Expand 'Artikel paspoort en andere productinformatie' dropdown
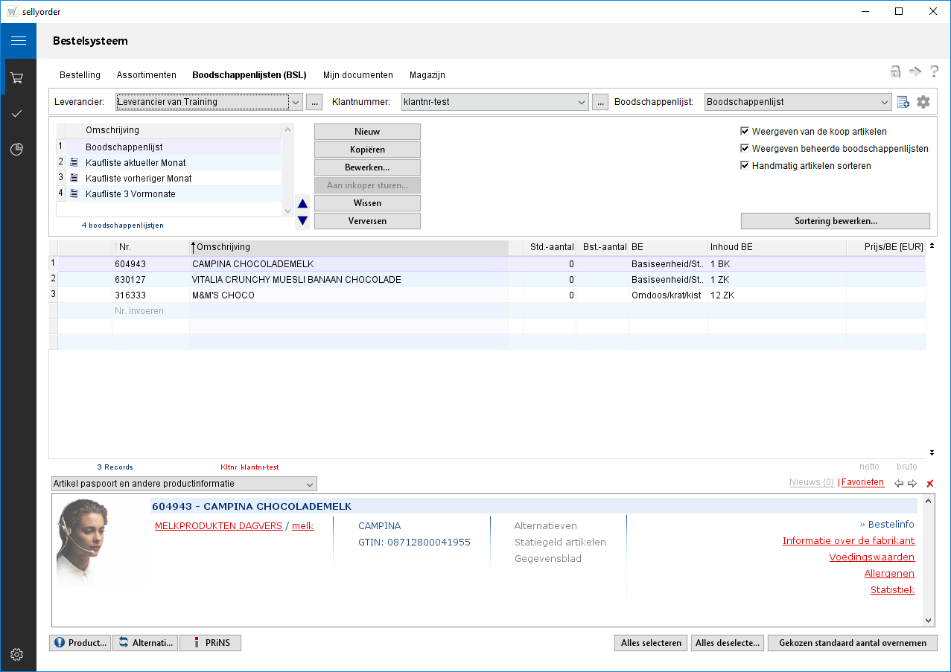The image size is (951, 672). pyautogui.click(x=310, y=484)
